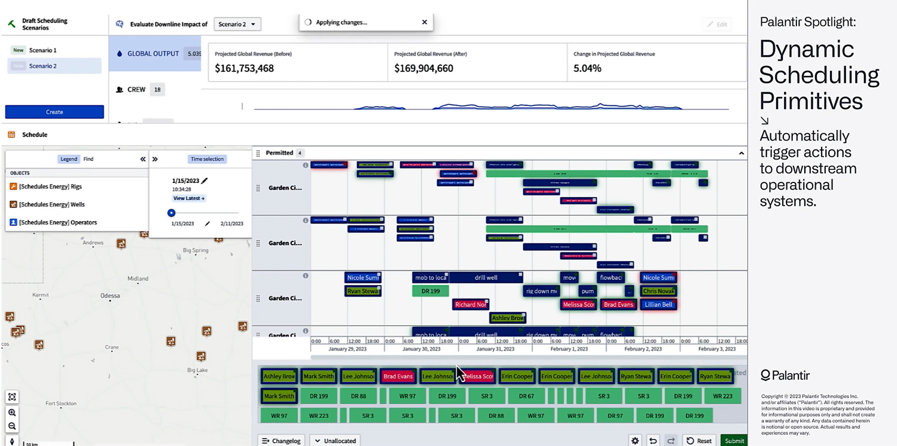Screen dimensions: 897x446
Task: Click the Wells pumpjack icon in legend
Action: pos(13,204)
